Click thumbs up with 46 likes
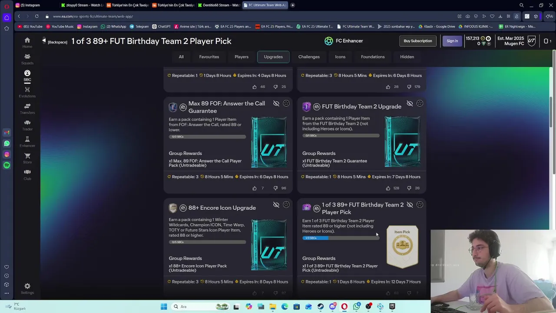Viewport: 556px width, 313px height. click(255, 87)
